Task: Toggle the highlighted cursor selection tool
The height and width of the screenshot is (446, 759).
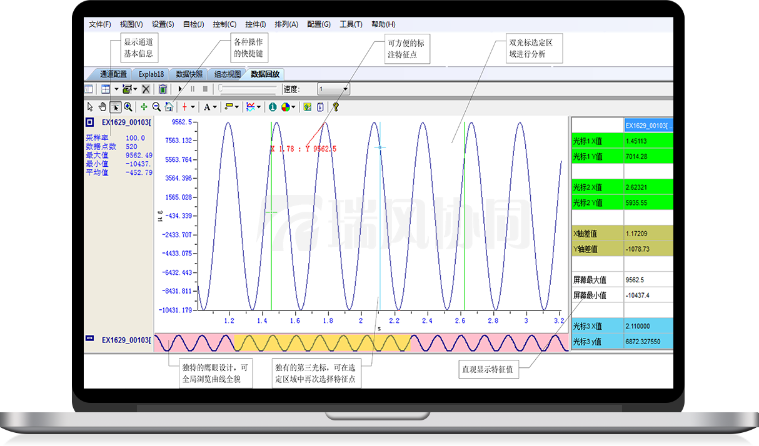Action: click(x=115, y=107)
